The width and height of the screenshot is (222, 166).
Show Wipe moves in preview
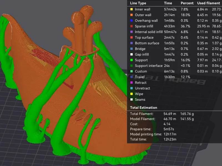pos(139,94)
